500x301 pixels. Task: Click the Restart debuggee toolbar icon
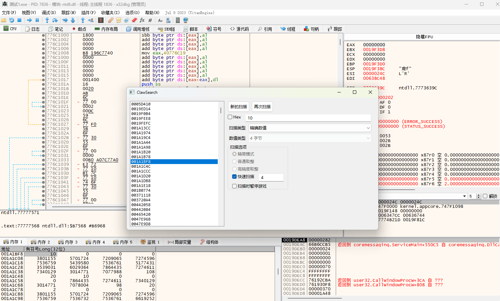click(x=12, y=20)
